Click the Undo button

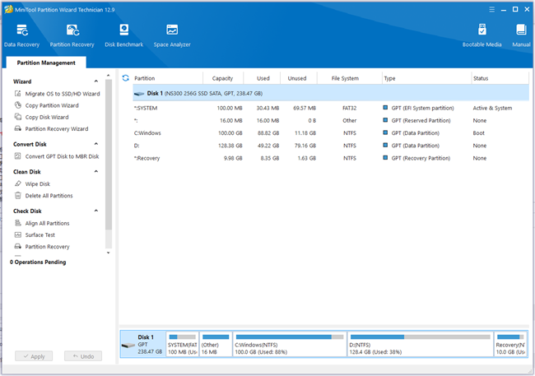tap(83, 356)
